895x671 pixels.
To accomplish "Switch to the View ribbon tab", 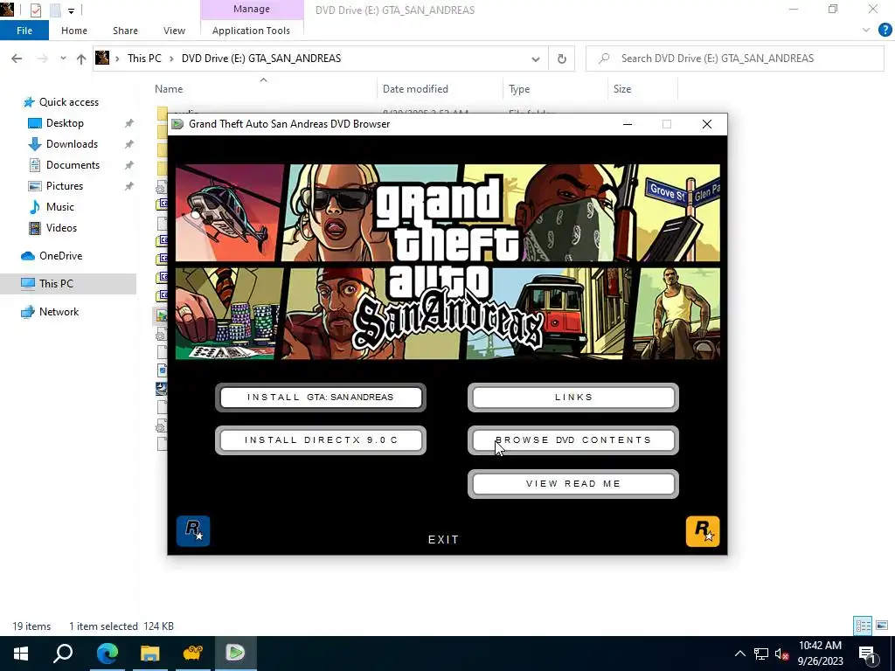I will [x=174, y=31].
